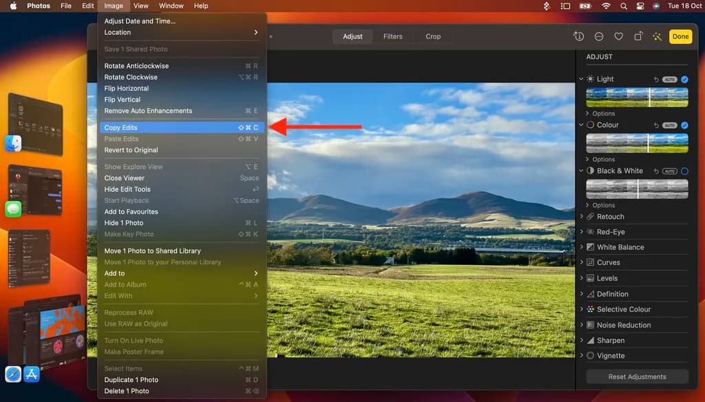Choose Copy Edits from the Image menu
The image size is (705, 402).
(x=121, y=127)
